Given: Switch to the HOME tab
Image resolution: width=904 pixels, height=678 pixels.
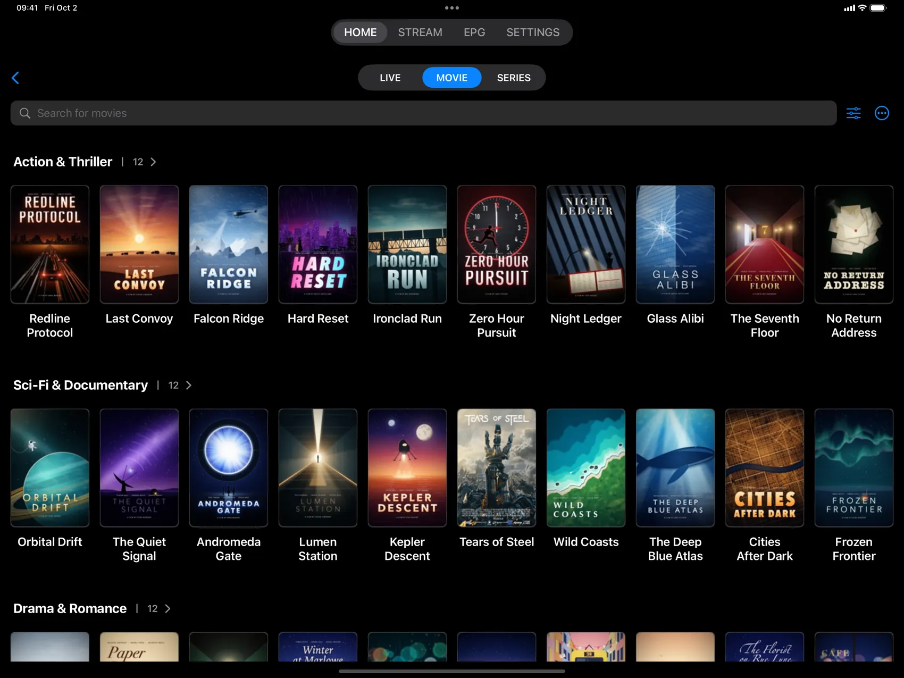Looking at the screenshot, I should click(361, 32).
